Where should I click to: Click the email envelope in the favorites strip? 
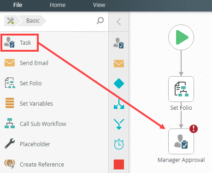point(119,64)
